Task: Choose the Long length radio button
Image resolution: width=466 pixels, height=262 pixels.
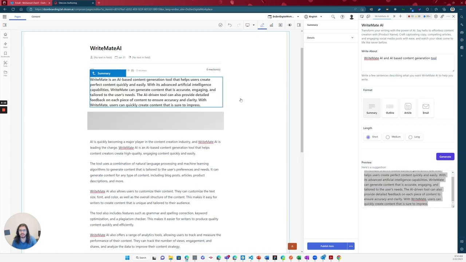Action: coord(410,137)
